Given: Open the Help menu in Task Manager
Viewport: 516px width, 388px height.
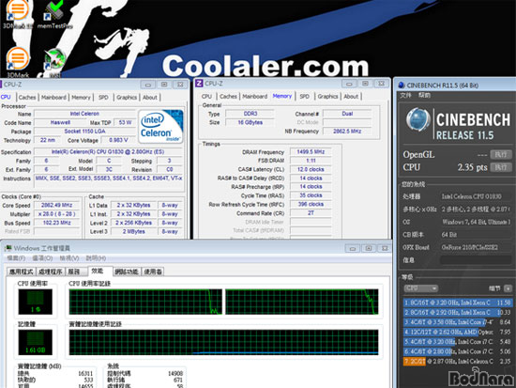Looking at the screenshot, I should pos(96,258).
